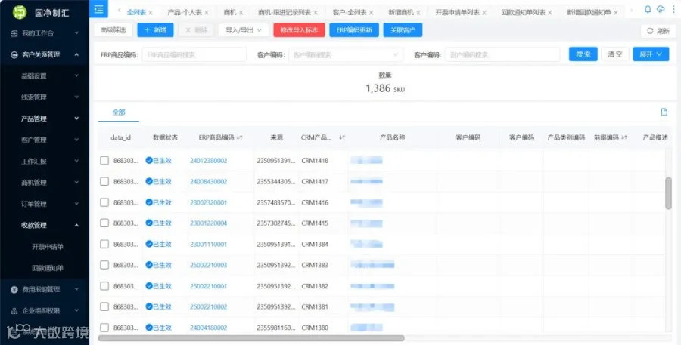The width and height of the screenshot is (681, 345).
Task: Open notifications via the bell icon
Action: 648,9
